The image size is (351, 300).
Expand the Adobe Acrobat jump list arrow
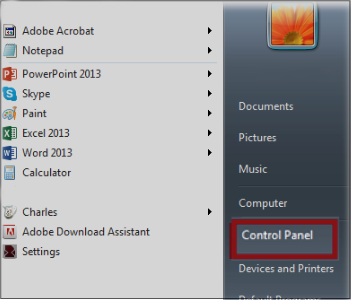210,30
